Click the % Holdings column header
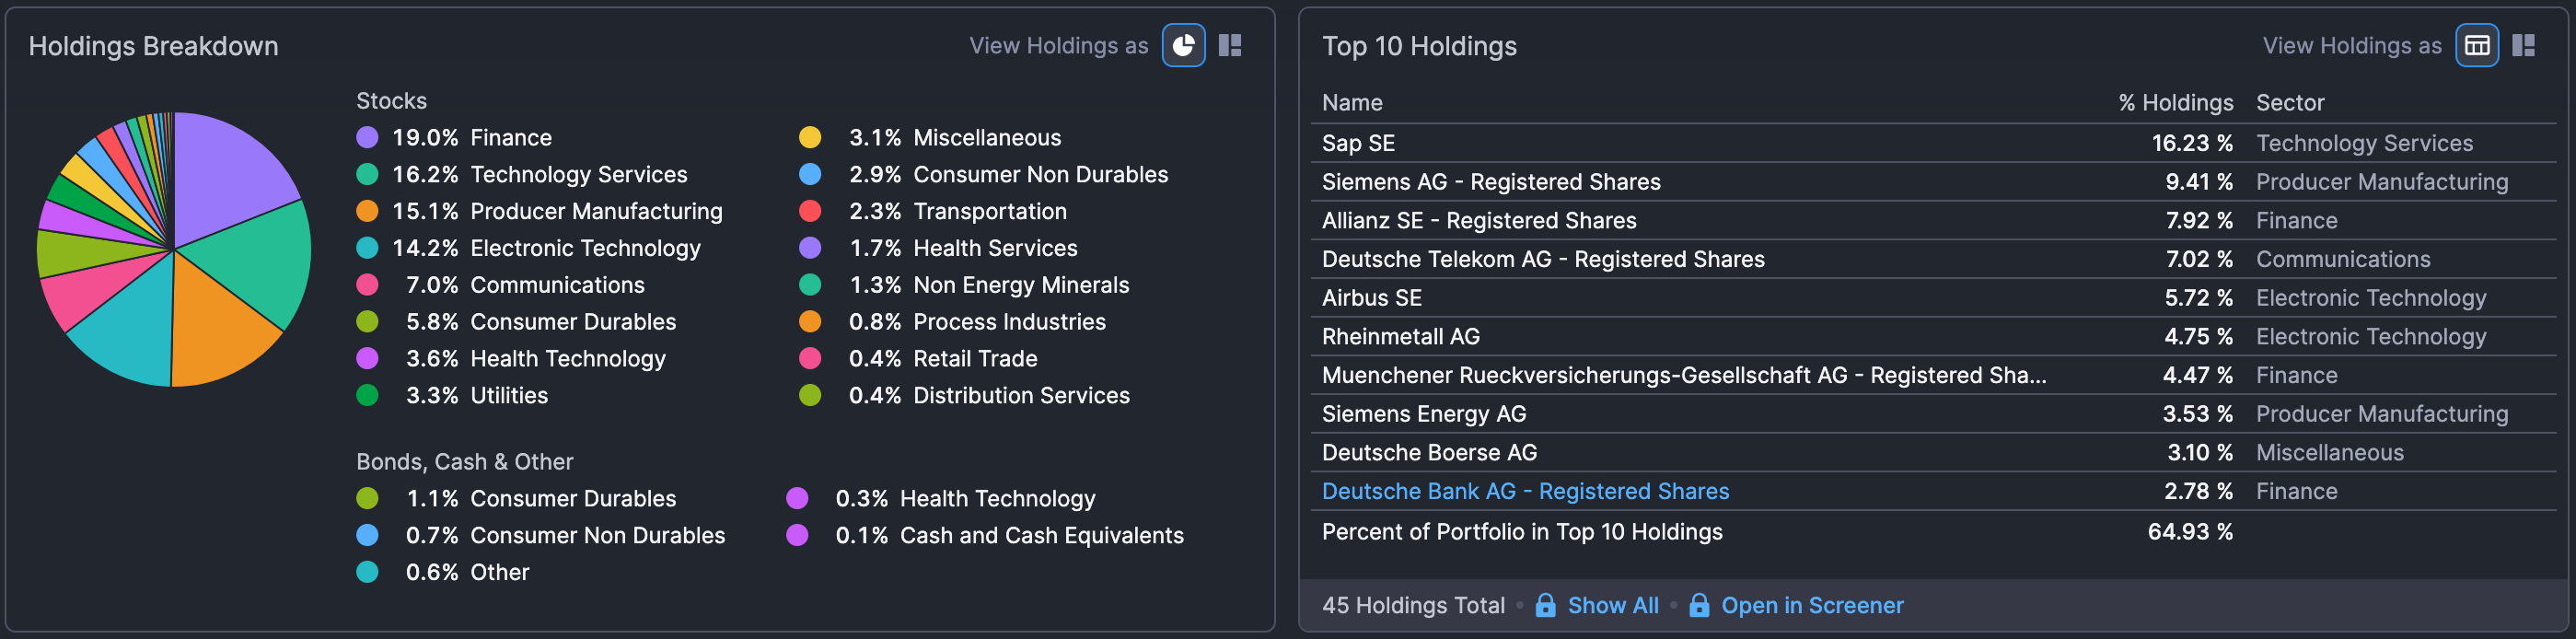The height and width of the screenshot is (639, 2576). 2175,103
